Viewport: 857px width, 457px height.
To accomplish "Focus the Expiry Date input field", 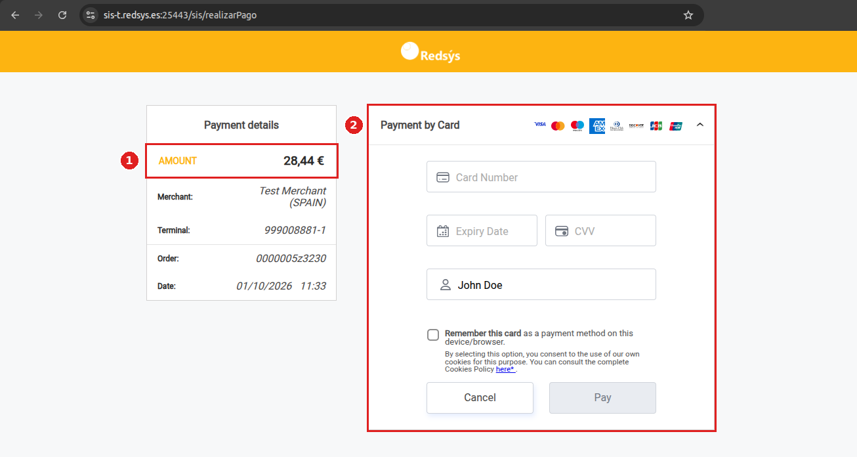I will (x=482, y=230).
